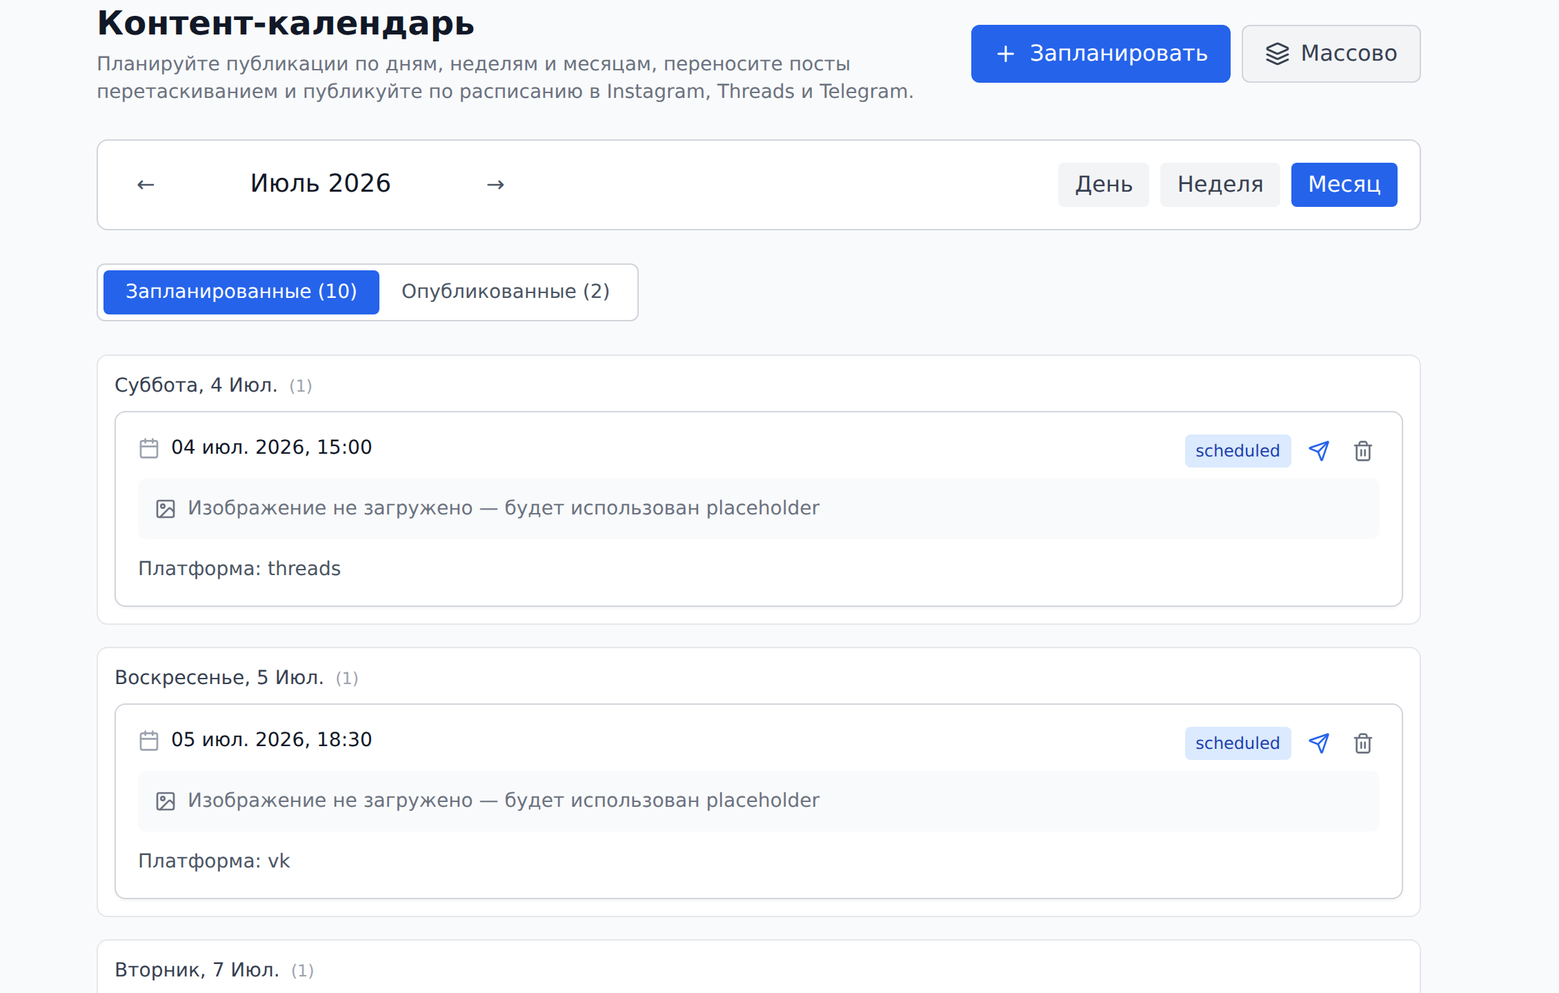Click the 05 июл. 2026, 18:30 timestamp
1559x993 pixels.
pos(272,740)
